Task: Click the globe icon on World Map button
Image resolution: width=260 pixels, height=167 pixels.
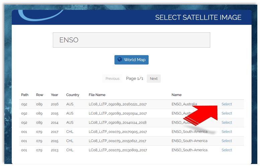Action: point(120,60)
